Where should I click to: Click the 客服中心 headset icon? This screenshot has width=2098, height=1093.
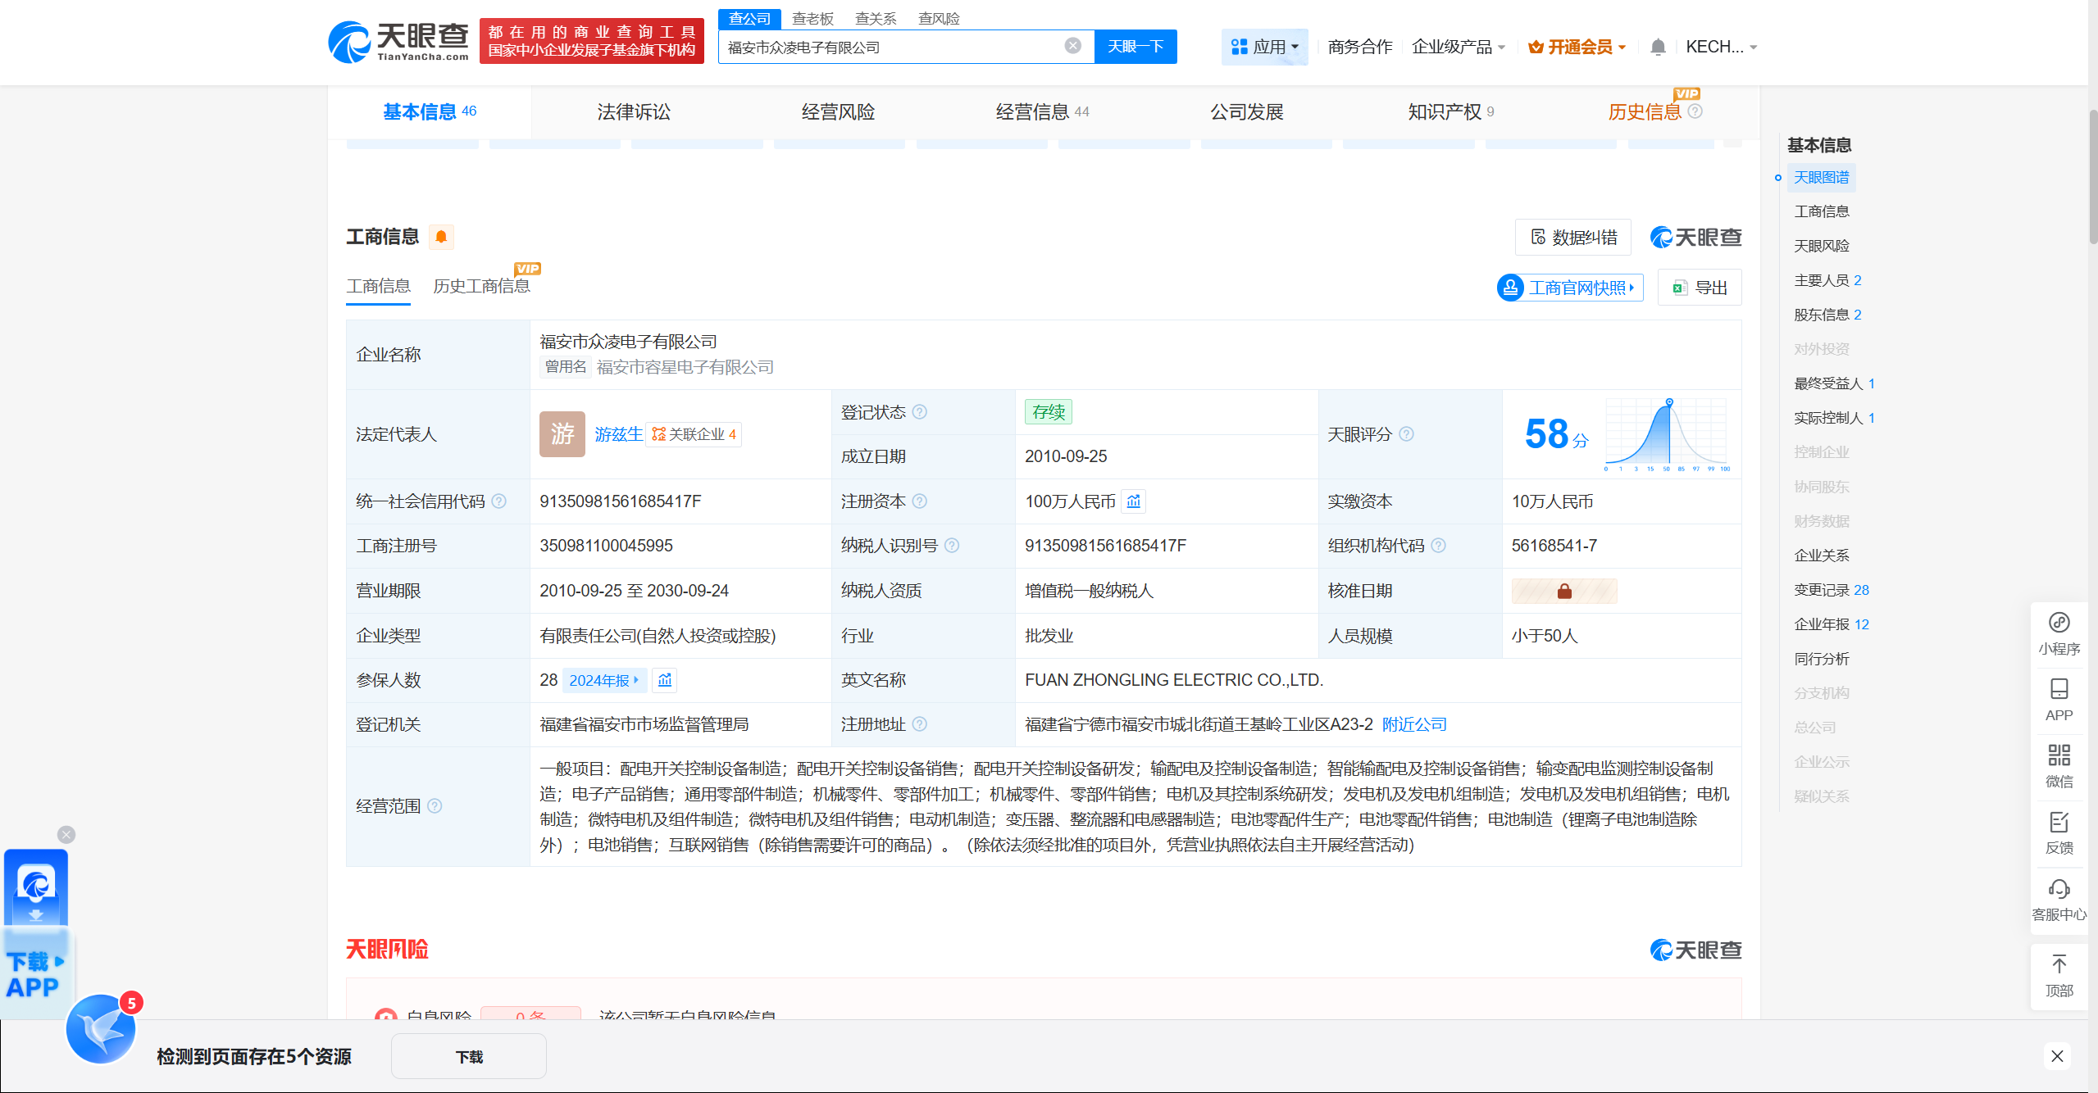click(2059, 890)
